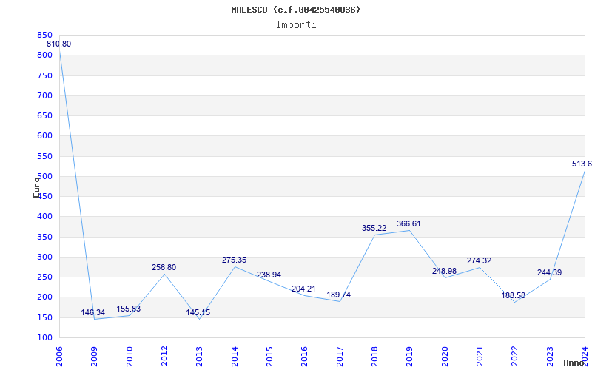Click the 2013 x-axis year label
This screenshot has width=592, height=370.
[x=199, y=357]
